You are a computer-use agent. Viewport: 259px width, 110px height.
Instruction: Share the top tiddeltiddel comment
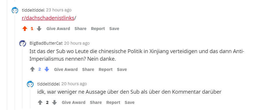[x=80, y=29]
